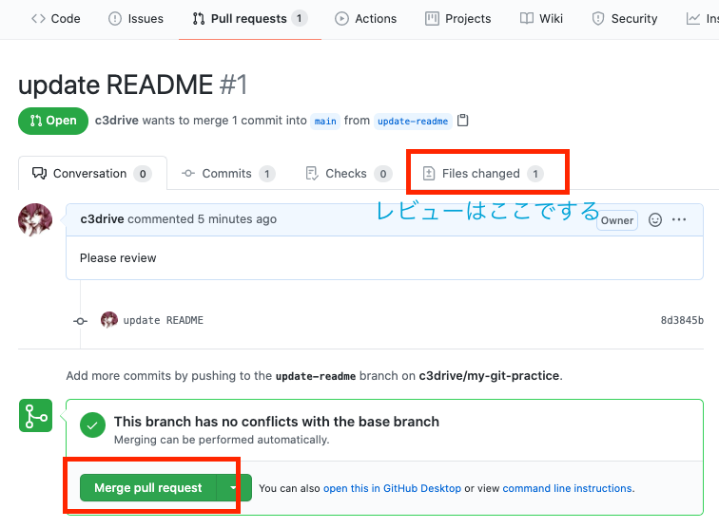This screenshot has width=719, height=528.
Task: Click the Insights graph icon
Action: pyautogui.click(x=693, y=19)
